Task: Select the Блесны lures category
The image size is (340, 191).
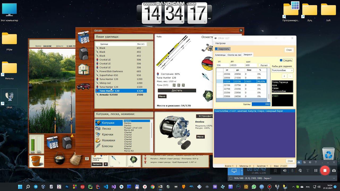Action: tap(109, 146)
